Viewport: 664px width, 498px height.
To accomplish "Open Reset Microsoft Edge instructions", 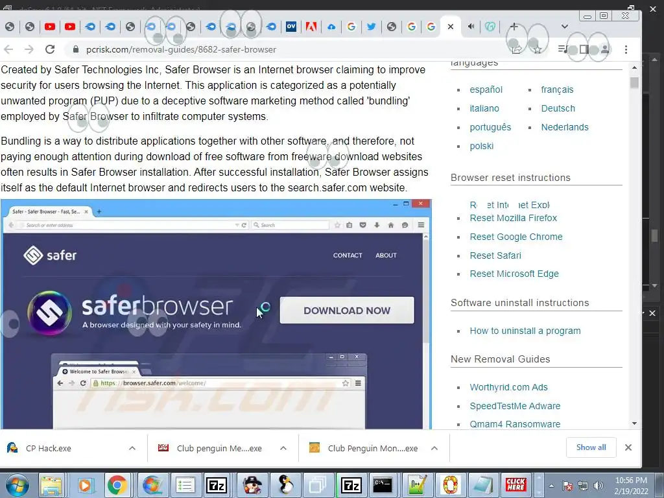I will (x=514, y=274).
